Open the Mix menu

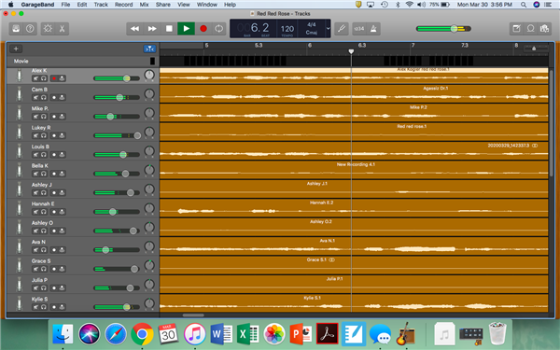click(x=145, y=5)
